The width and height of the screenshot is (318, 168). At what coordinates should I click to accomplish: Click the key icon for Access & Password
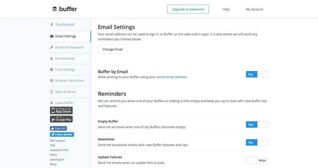52,47
